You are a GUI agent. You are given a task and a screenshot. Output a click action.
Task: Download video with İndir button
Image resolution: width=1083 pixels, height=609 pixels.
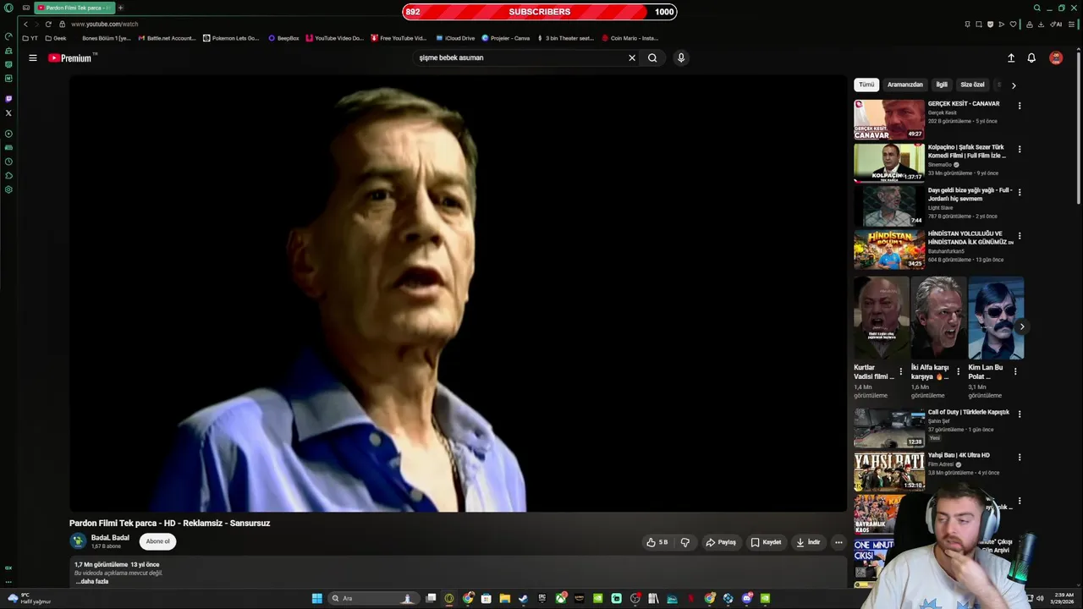[x=808, y=542]
